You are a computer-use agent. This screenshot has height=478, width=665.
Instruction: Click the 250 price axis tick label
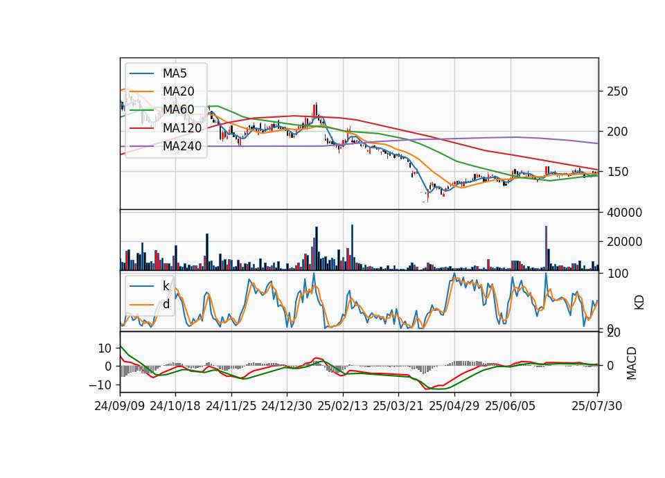pyautogui.click(x=617, y=91)
